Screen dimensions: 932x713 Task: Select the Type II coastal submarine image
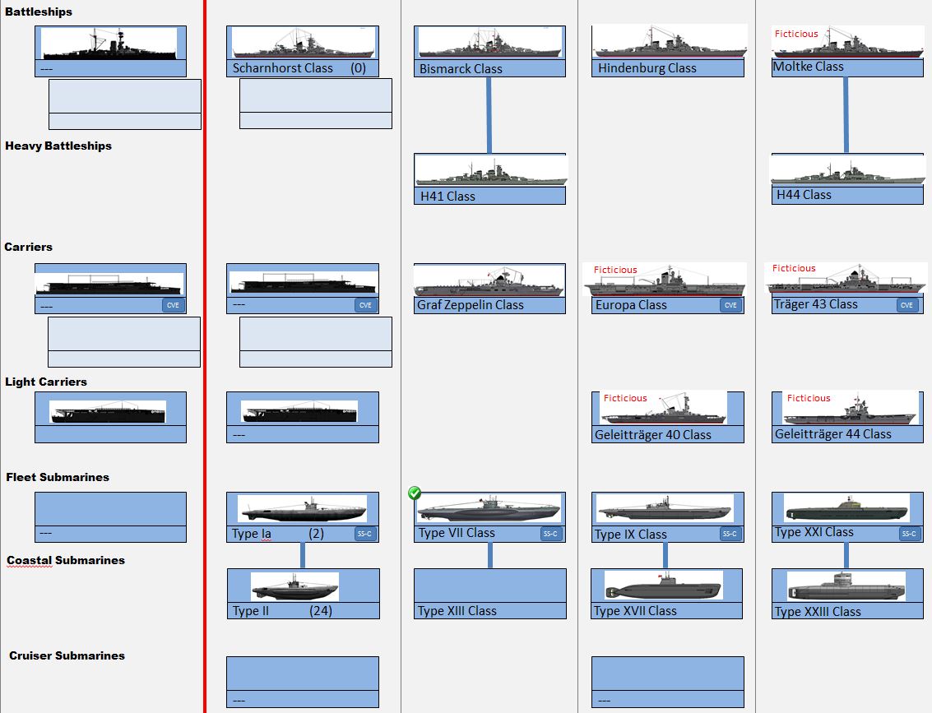294,587
